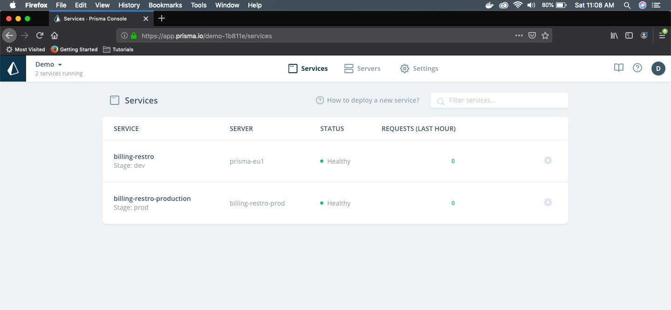Click the STATUS column header
The width and height of the screenshot is (671, 310).
[332, 129]
